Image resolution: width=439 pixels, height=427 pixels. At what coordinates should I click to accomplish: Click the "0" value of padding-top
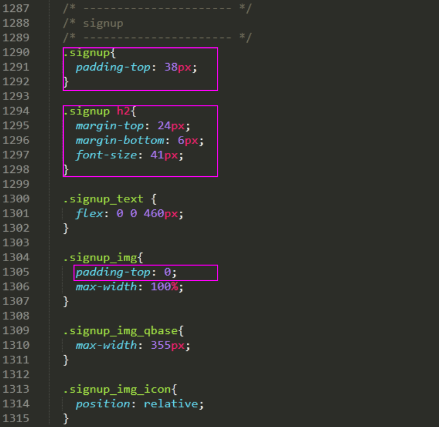coord(167,272)
